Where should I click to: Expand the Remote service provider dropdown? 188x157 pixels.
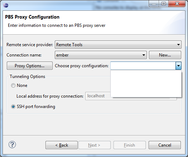coord(178,45)
